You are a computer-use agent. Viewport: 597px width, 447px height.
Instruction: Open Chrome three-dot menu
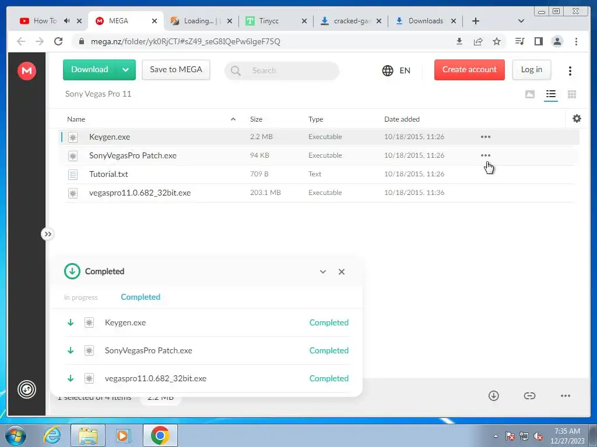(x=576, y=41)
